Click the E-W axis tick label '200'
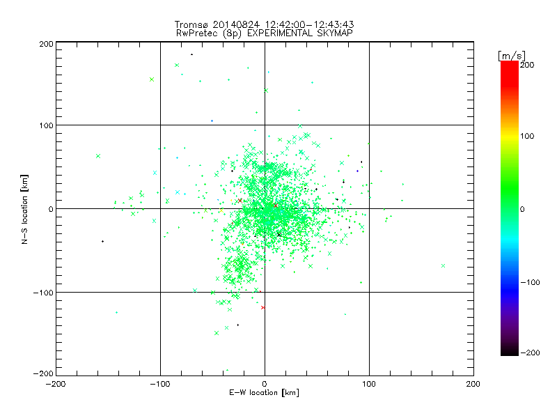Screen dimensions: 557x418 coord(473,384)
